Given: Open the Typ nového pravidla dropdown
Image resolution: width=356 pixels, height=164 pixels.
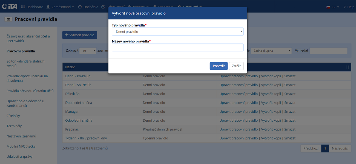Looking at the screenshot, I should point(177,32).
